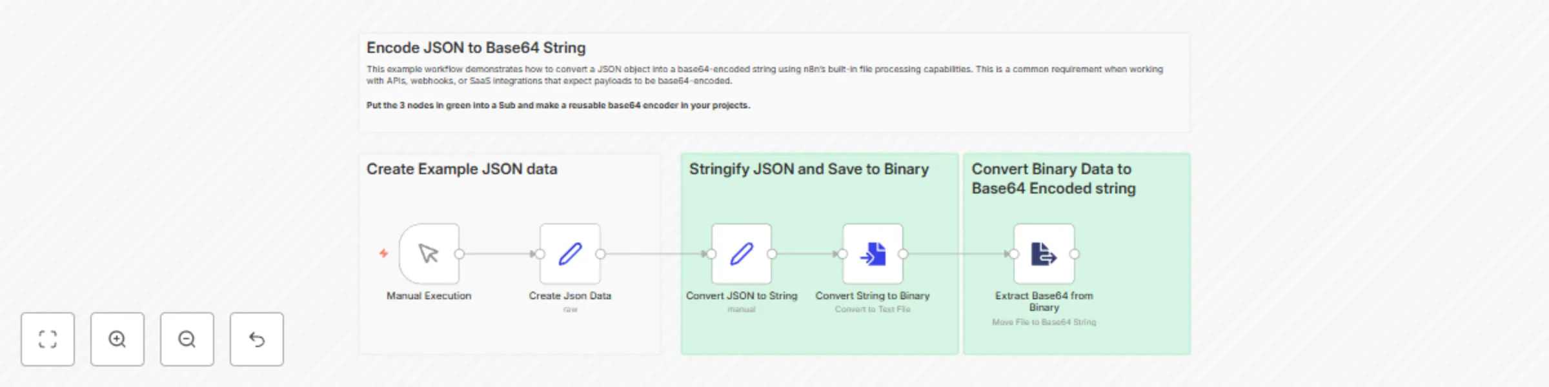The width and height of the screenshot is (1549, 387).
Task: Click the file conversion icon in Convert String to Binary
Action: (873, 254)
